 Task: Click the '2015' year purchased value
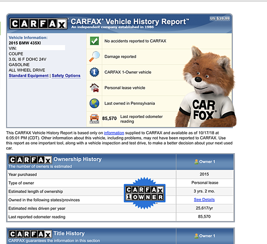(204, 174)
